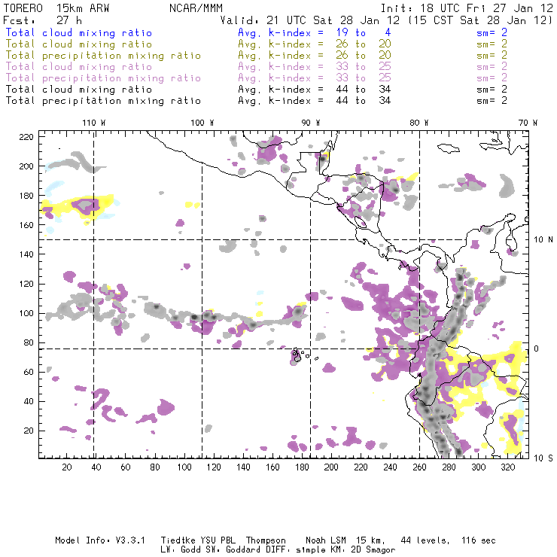The image size is (557, 557).
Task: Select the black "Total cloud mixing ratio" legend label
Action: coord(79,89)
